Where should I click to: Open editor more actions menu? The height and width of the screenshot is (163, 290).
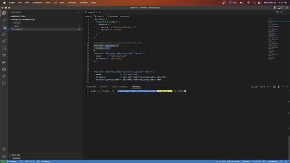(286, 12)
